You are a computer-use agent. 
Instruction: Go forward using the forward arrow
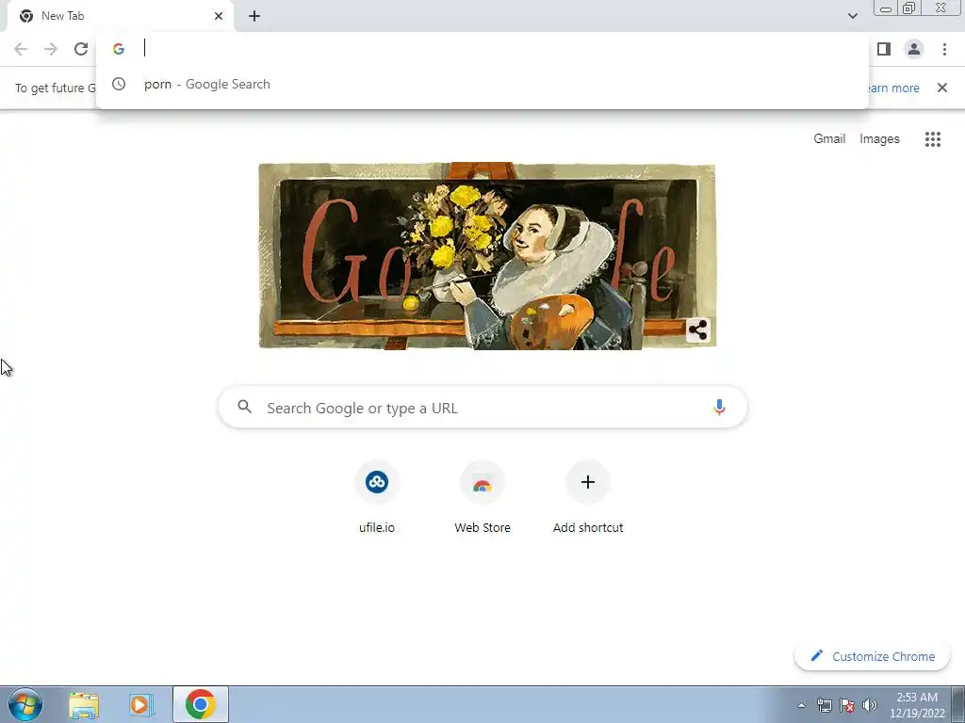(51, 49)
